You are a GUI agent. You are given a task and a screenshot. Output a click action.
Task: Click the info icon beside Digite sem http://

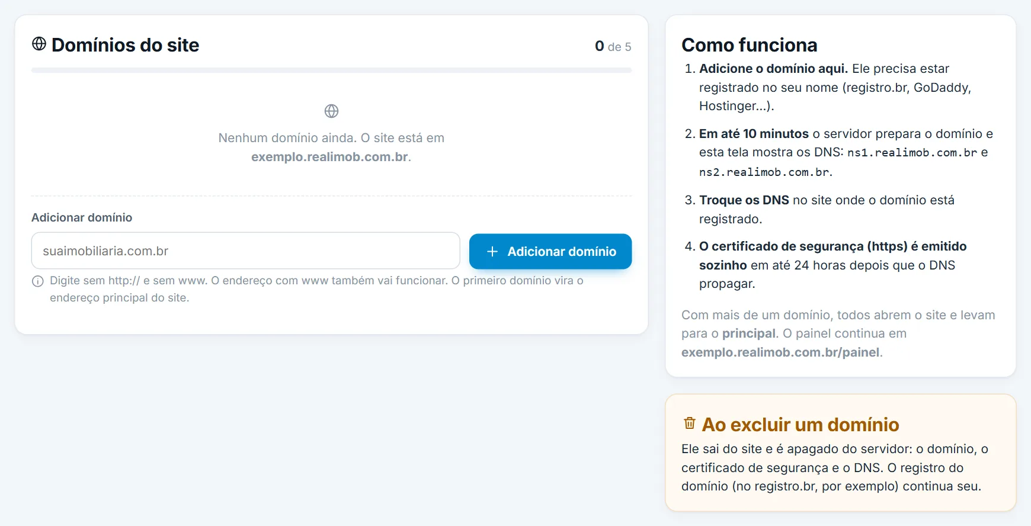point(37,281)
